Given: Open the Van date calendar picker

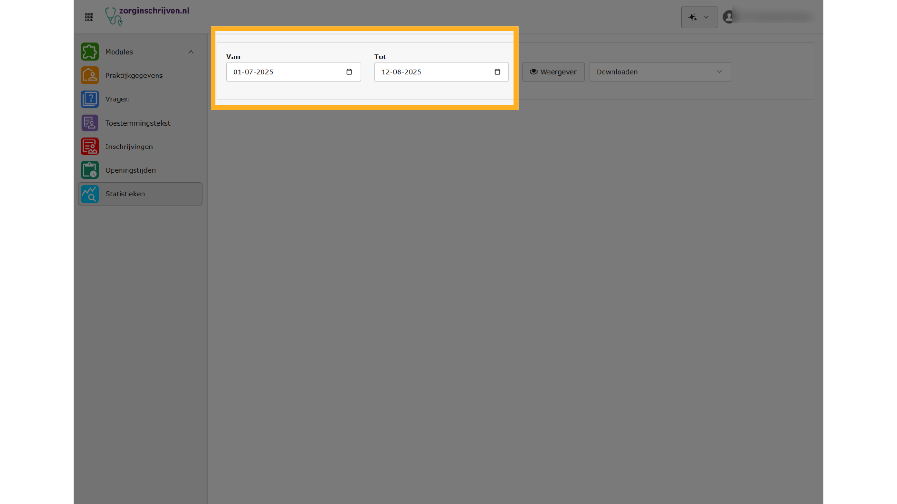Looking at the screenshot, I should click(349, 72).
